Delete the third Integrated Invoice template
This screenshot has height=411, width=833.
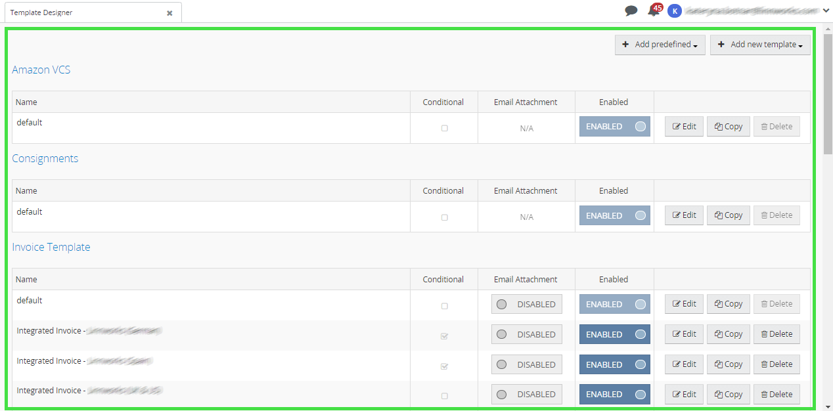click(x=777, y=394)
